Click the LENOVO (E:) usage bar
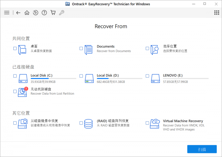This screenshot has height=157, width=222. [x=186, y=78]
